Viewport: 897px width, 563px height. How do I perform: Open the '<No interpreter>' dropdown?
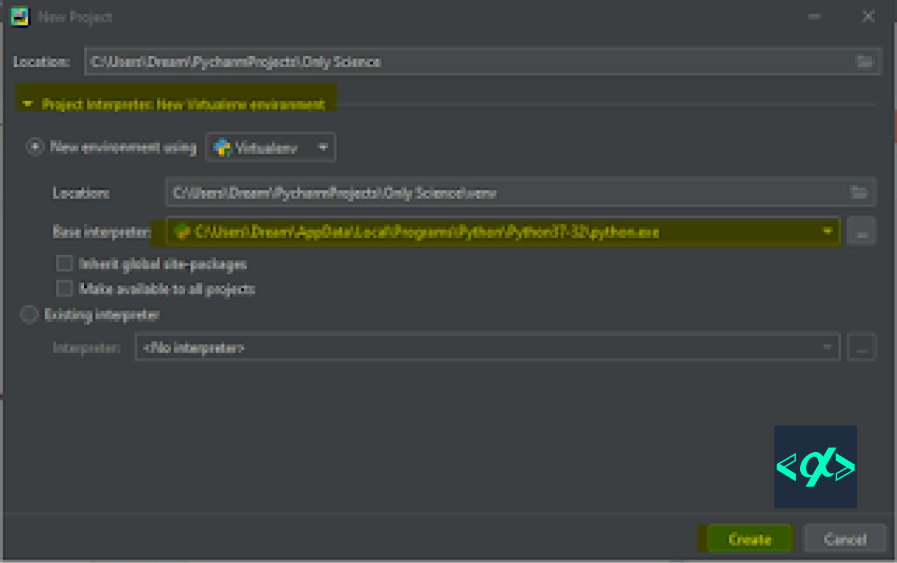[x=827, y=347]
